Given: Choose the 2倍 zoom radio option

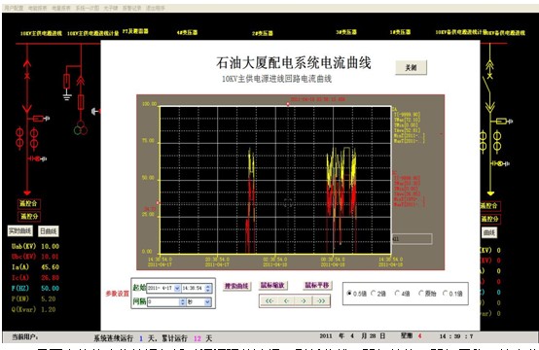Looking at the screenshot, I should (378, 294).
